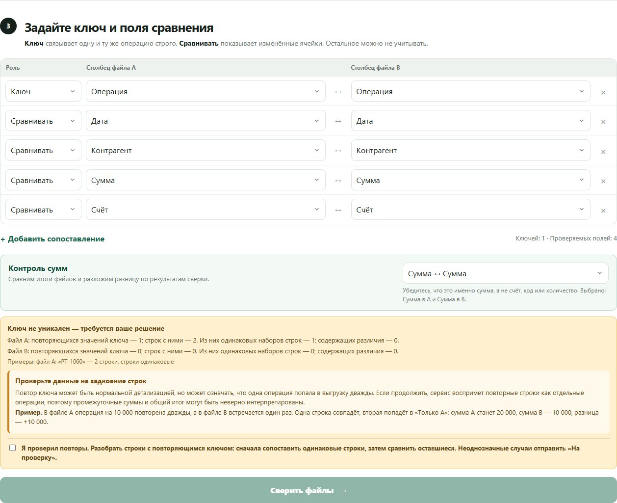
Task: Delete the Сумма comparison row
Action: click(x=603, y=181)
